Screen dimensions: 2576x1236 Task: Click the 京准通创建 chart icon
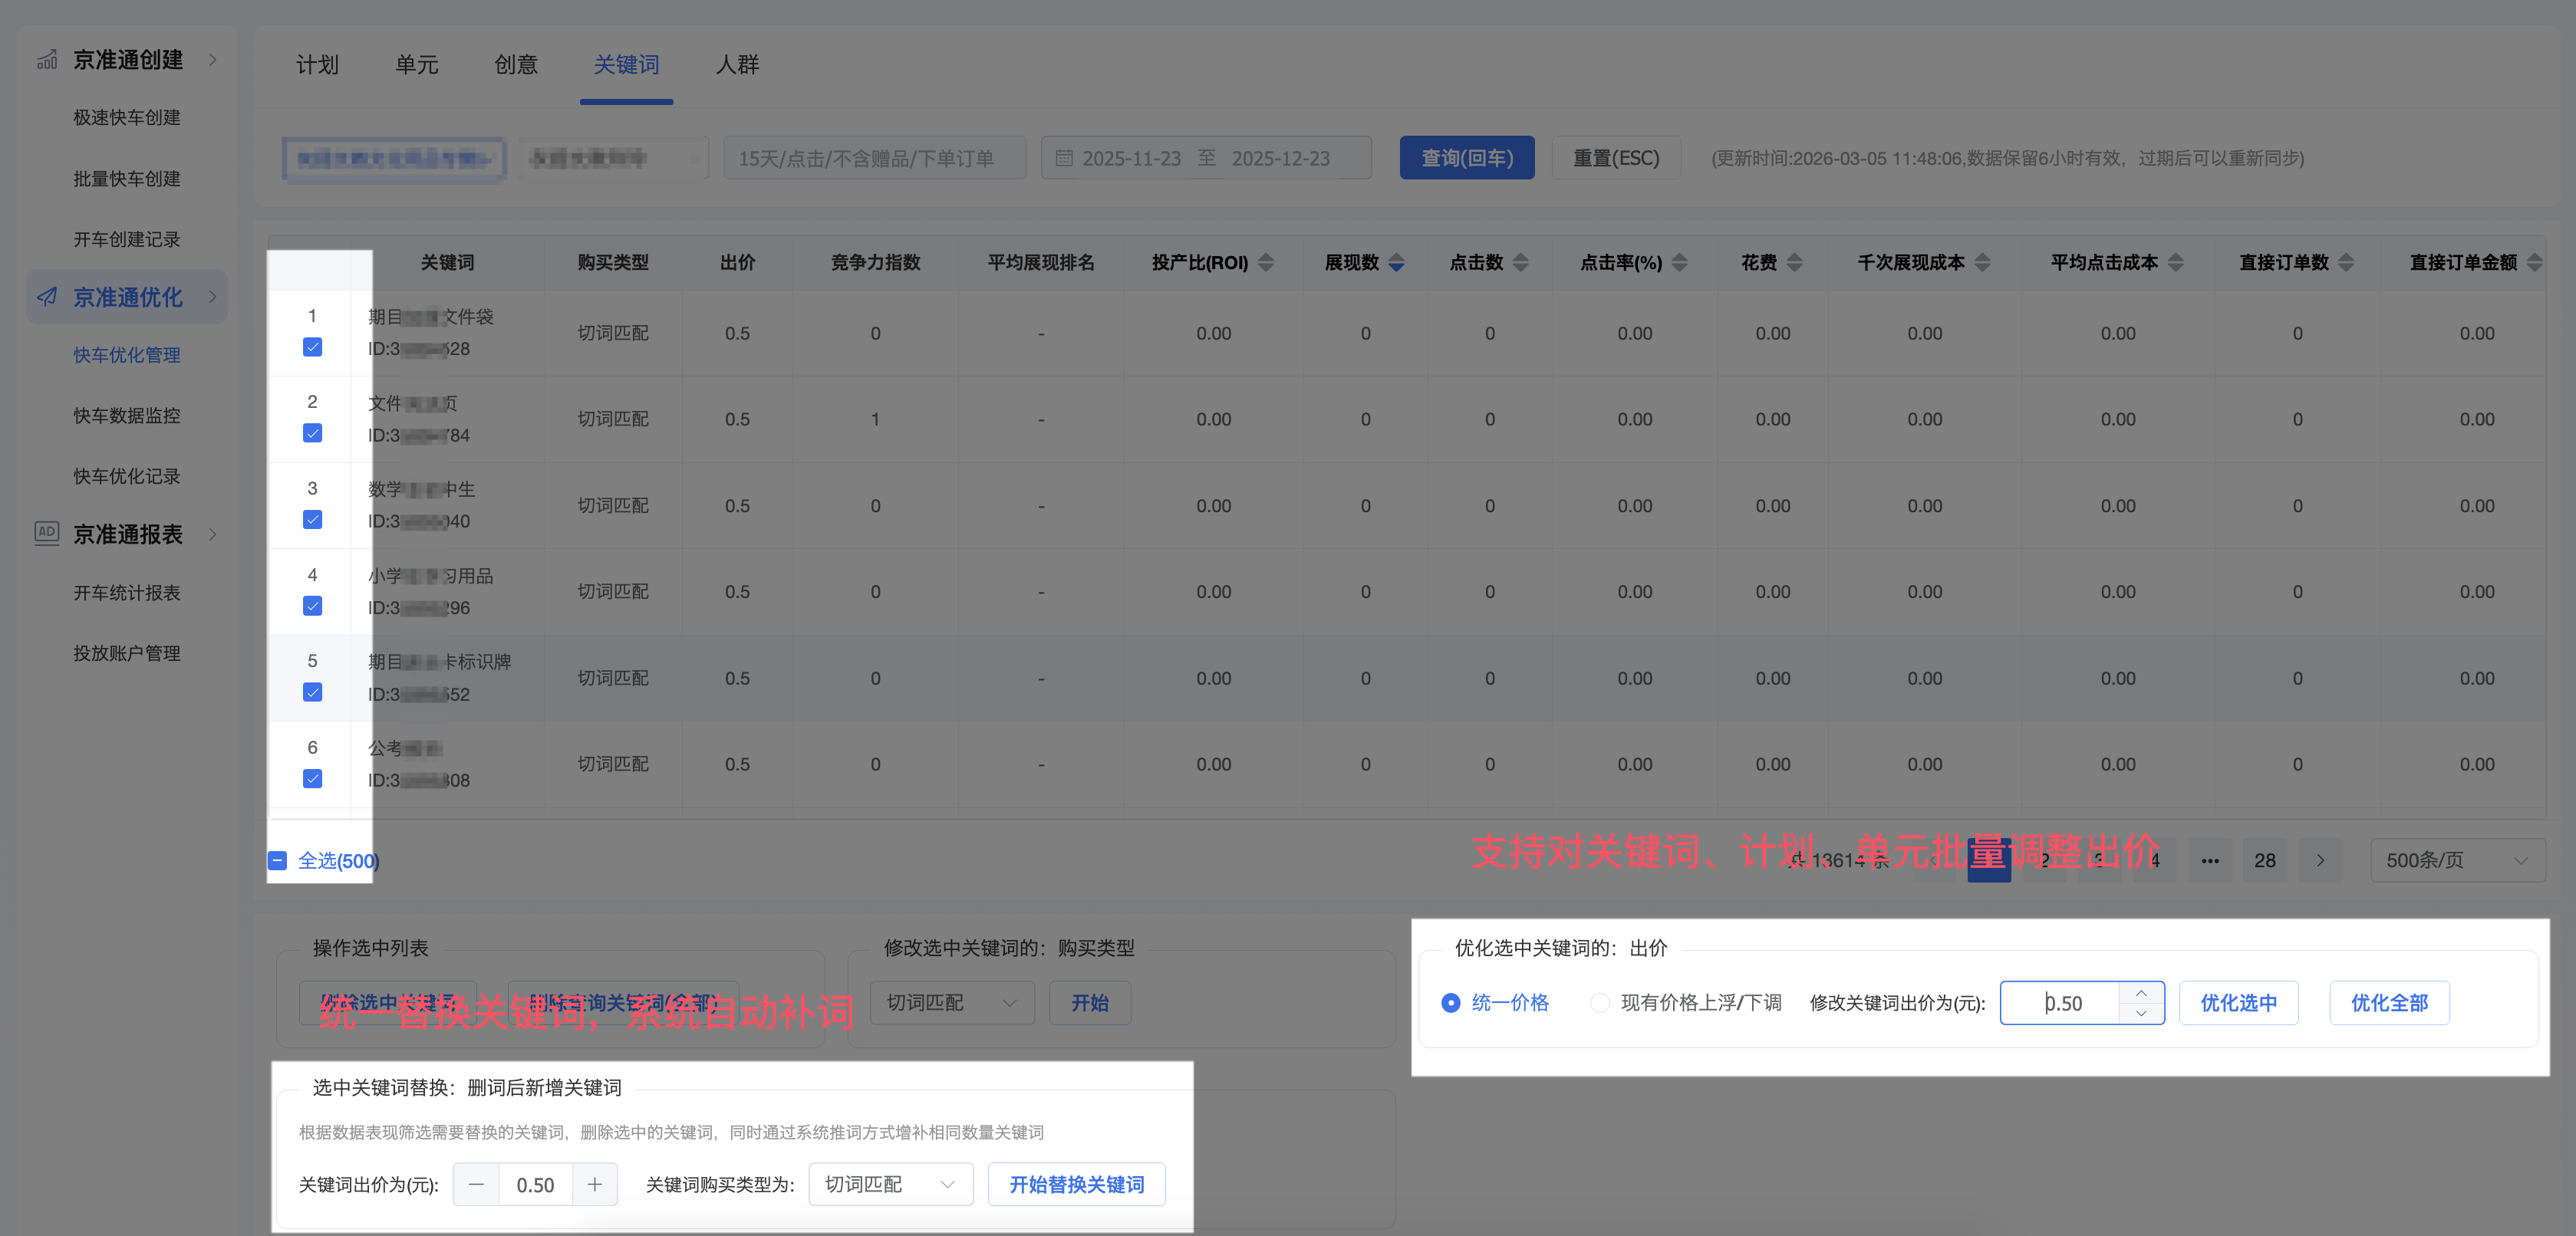47,60
